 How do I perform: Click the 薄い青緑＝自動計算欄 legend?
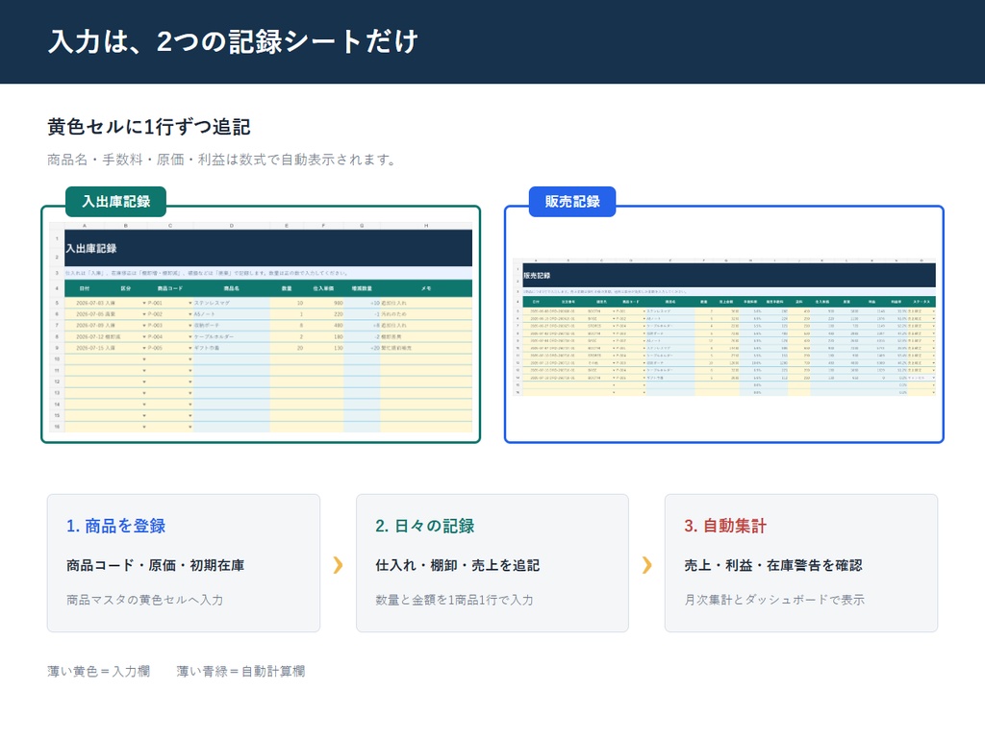240,671
